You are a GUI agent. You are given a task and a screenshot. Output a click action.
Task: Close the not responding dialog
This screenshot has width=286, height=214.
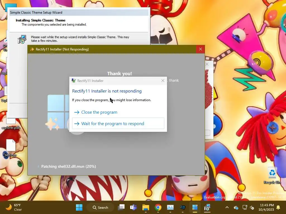pos(163,81)
